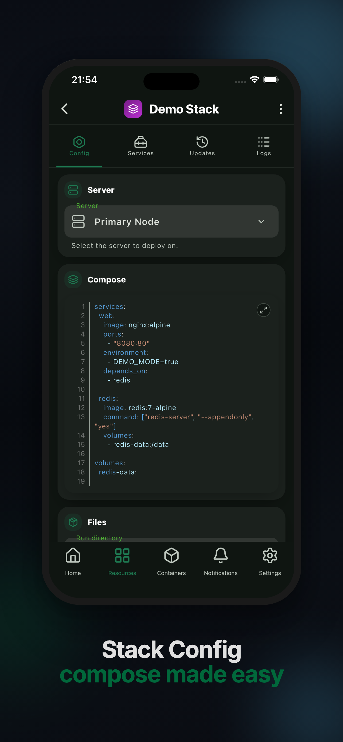343x742 pixels.
Task: Open Resources in the bottom navigation
Action: [x=122, y=561]
